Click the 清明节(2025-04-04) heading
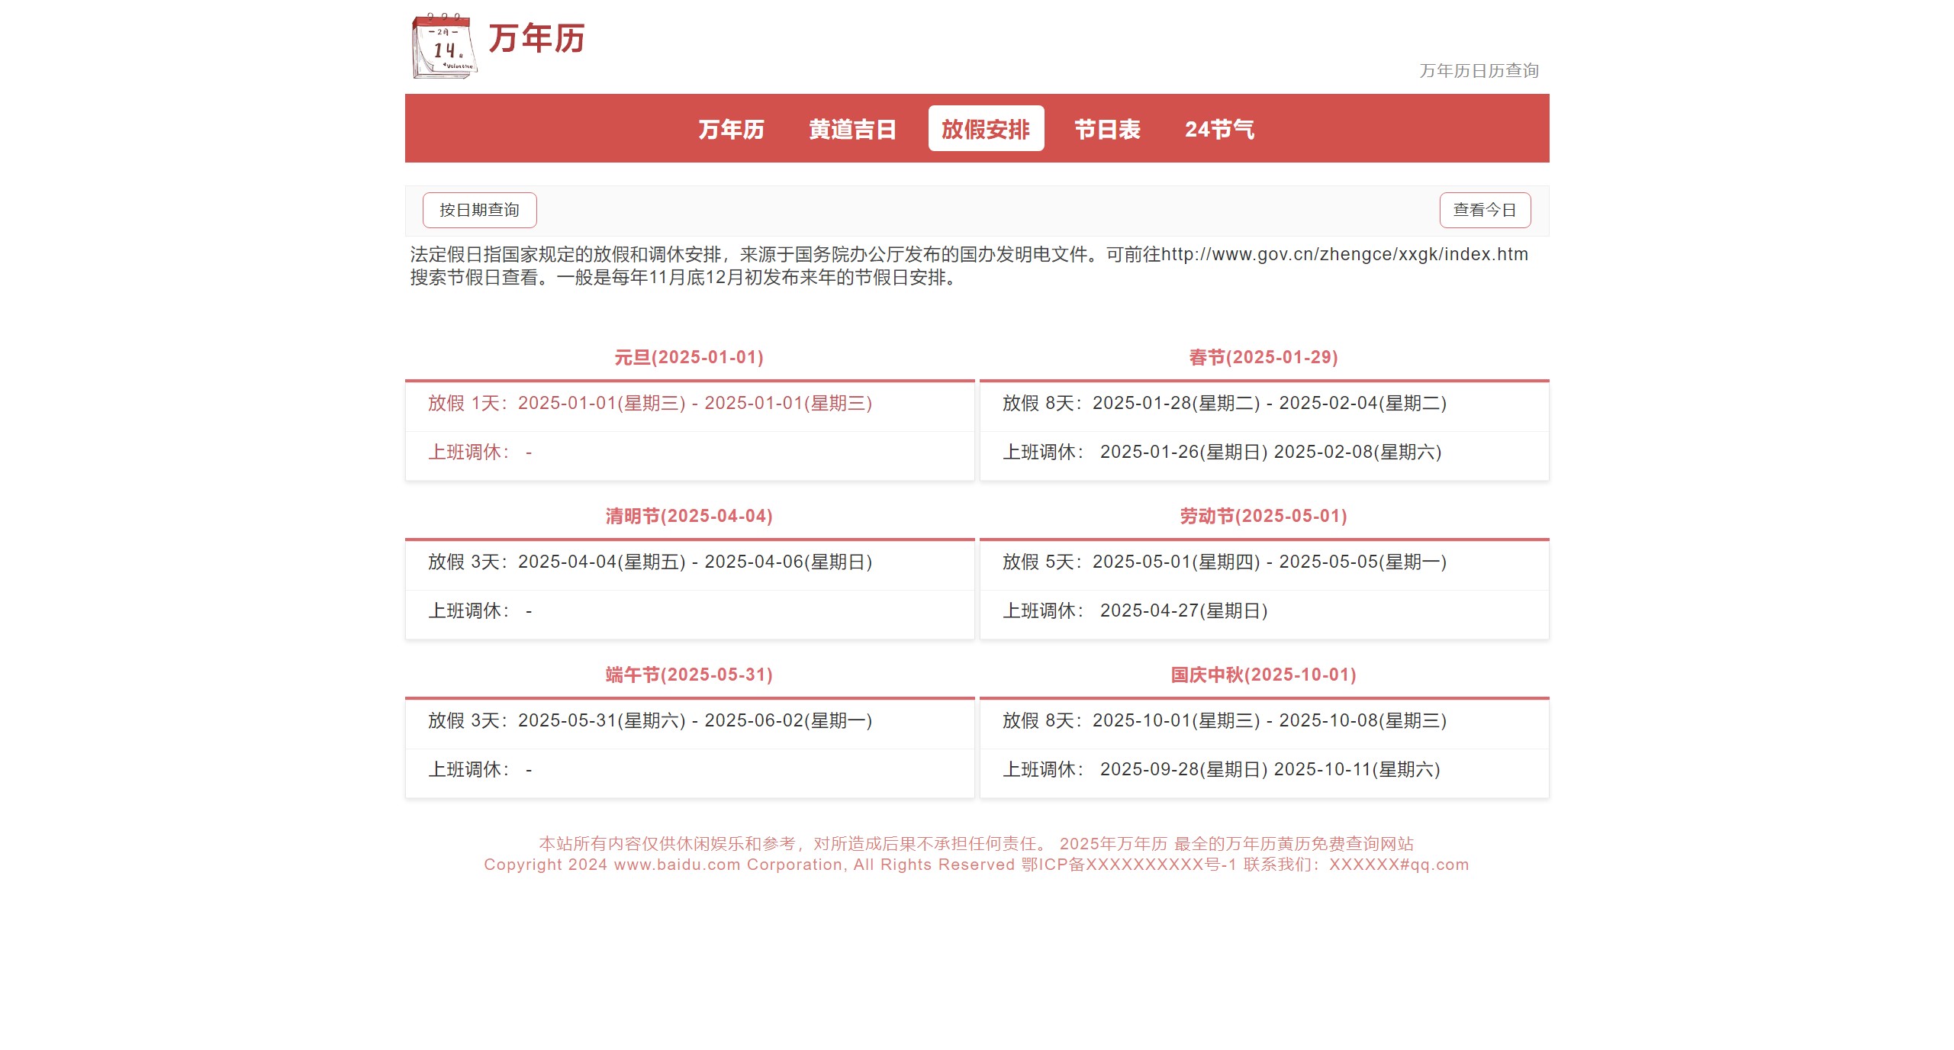 click(x=689, y=516)
